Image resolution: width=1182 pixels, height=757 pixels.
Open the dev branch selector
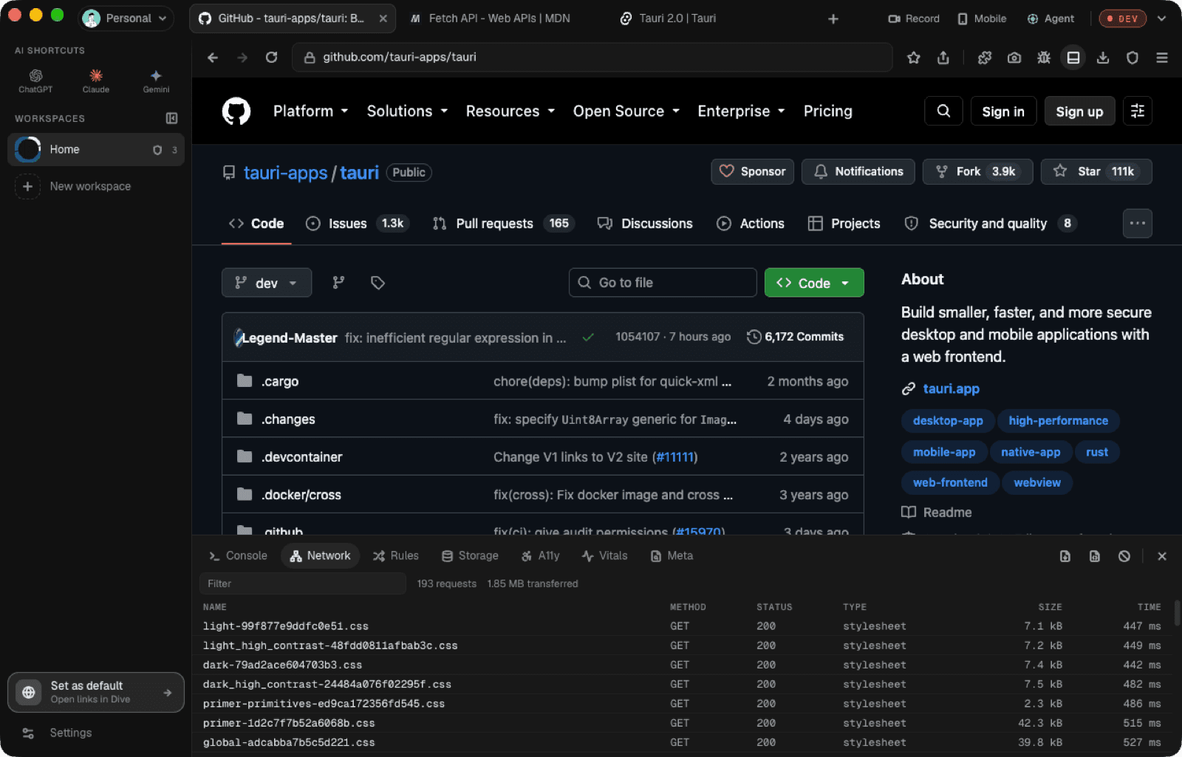[267, 283]
